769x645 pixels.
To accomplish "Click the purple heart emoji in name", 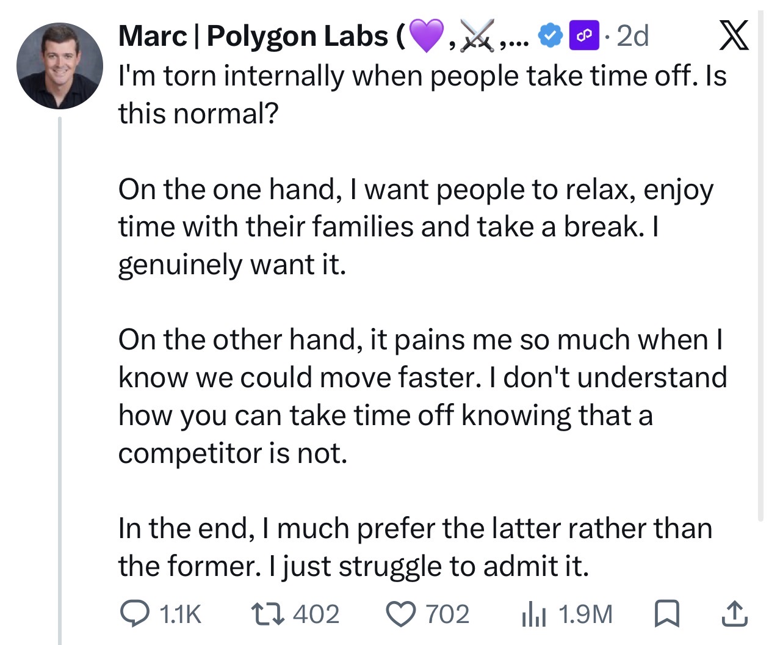I will pos(425,35).
